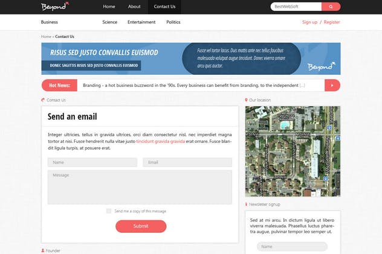The image size is (382, 254).
Task: Go to Science category
Action: tap(109, 22)
